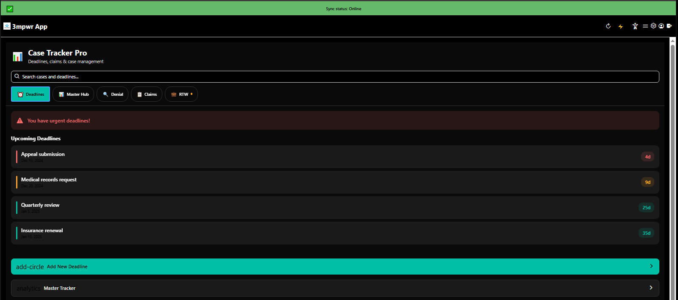Select the Deadlines tab

(31, 94)
